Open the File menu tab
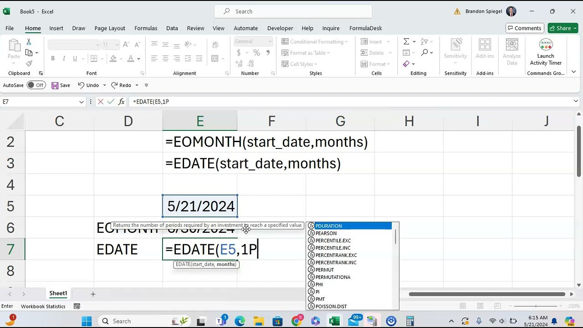 (x=10, y=28)
